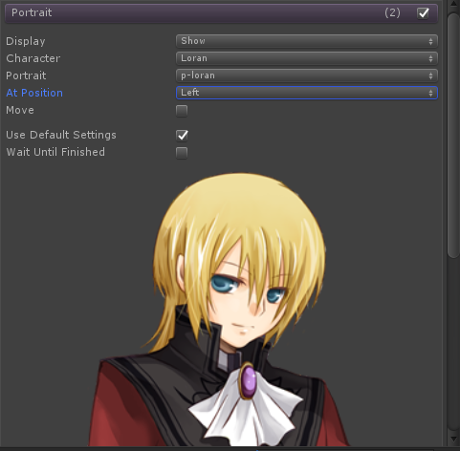Click the Wait Until Finished label
Image resolution: width=460 pixels, height=451 pixels.
pos(55,152)
